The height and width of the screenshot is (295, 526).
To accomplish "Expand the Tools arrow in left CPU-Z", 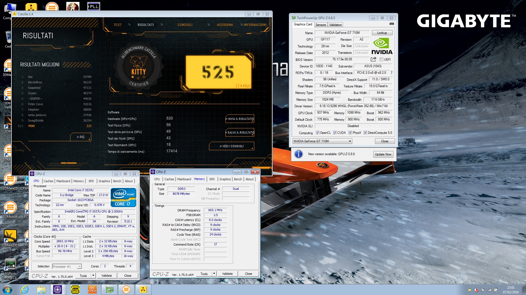I will [93, 276].
